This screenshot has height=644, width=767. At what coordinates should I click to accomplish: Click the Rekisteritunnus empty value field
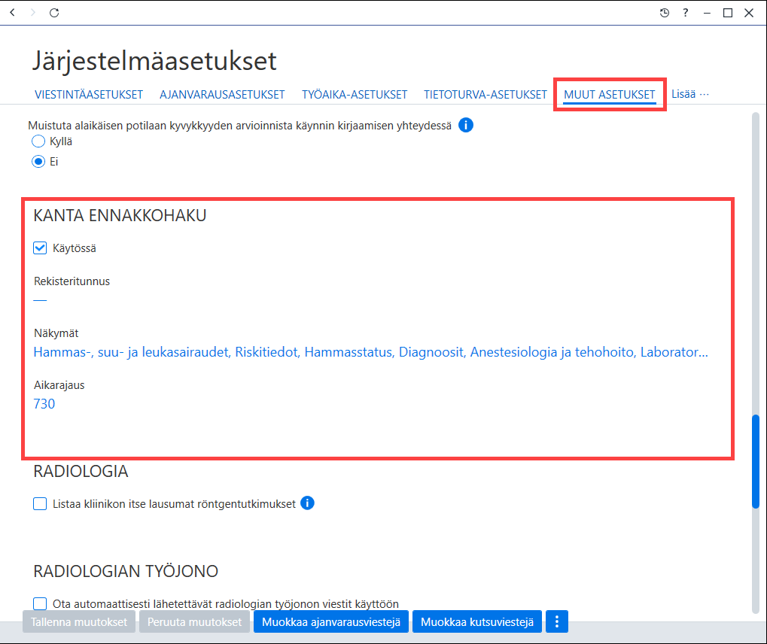[40, 300]
